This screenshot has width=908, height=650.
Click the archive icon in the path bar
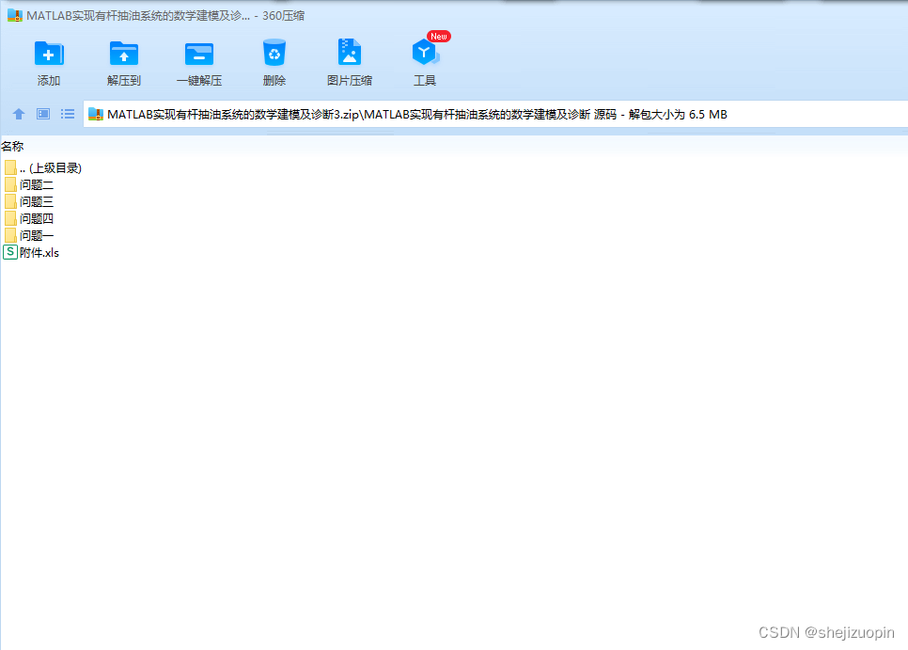[96, 114]
